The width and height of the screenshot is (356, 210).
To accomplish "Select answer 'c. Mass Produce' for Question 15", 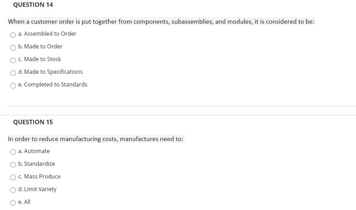I will tap(13, 177).
